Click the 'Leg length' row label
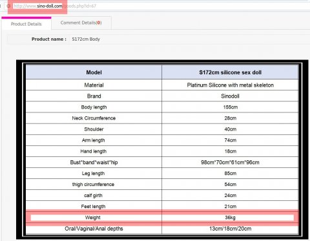This screenshot has width=310, height=241. click(x=93, y=173)
